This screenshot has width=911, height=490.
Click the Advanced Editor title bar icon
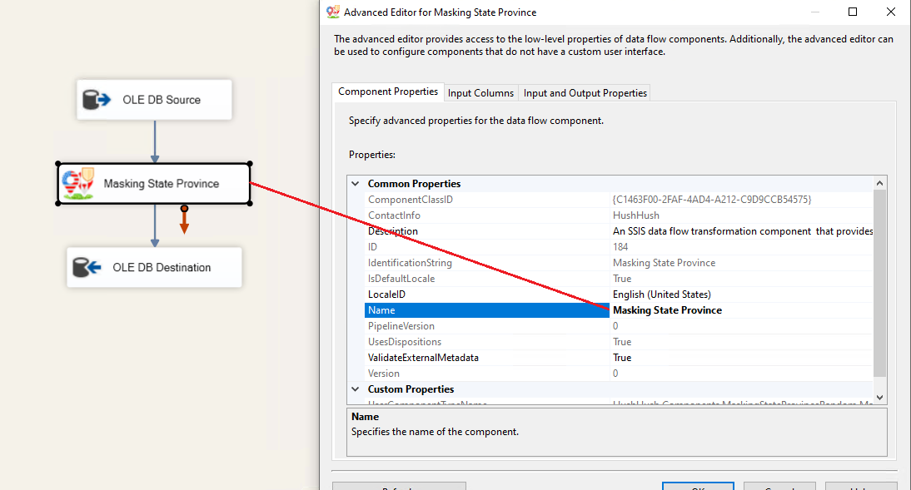(333, 12)
